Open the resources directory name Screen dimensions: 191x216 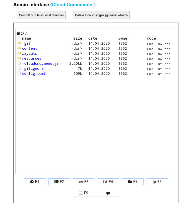tap(32, 58)
